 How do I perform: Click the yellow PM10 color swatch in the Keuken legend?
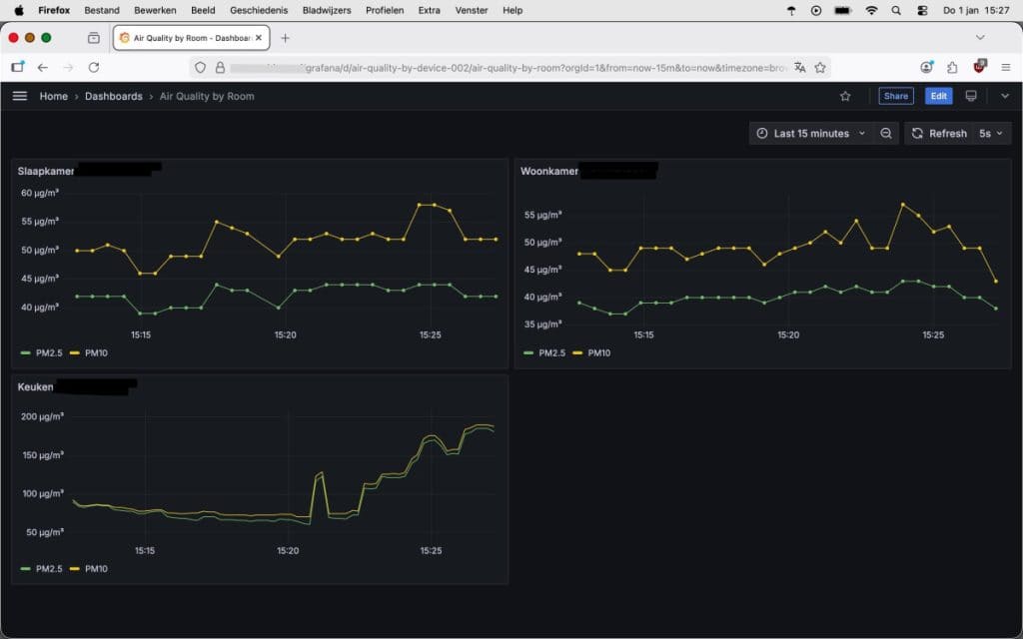click(75, 568)
